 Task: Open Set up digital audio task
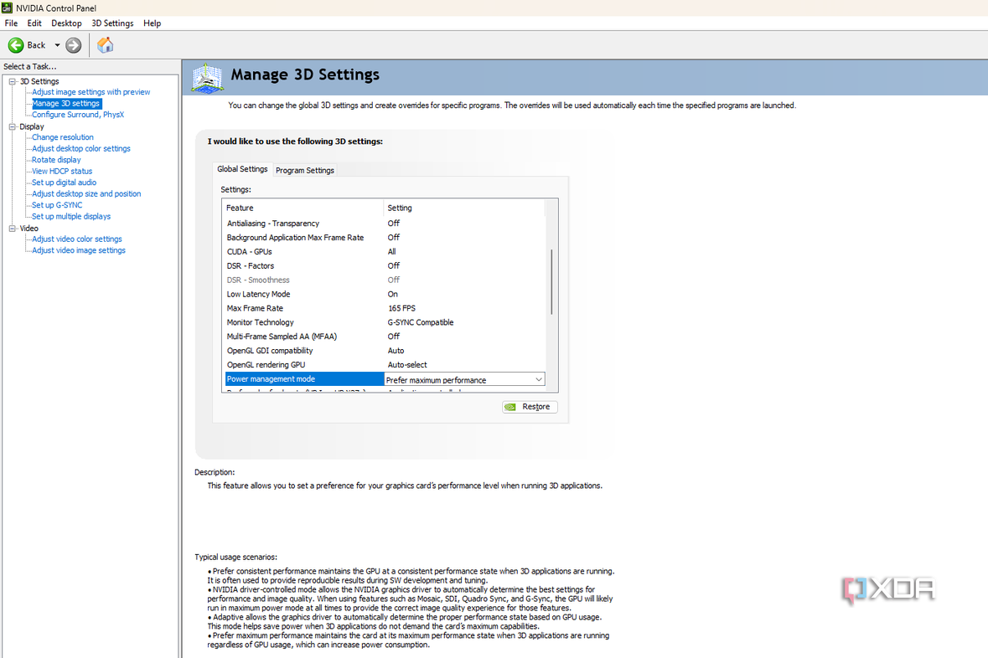tap(64, 182)
